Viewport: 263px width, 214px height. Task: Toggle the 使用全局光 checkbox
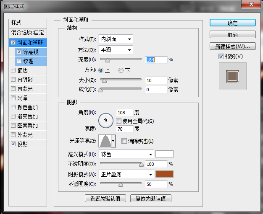point(119,121)
